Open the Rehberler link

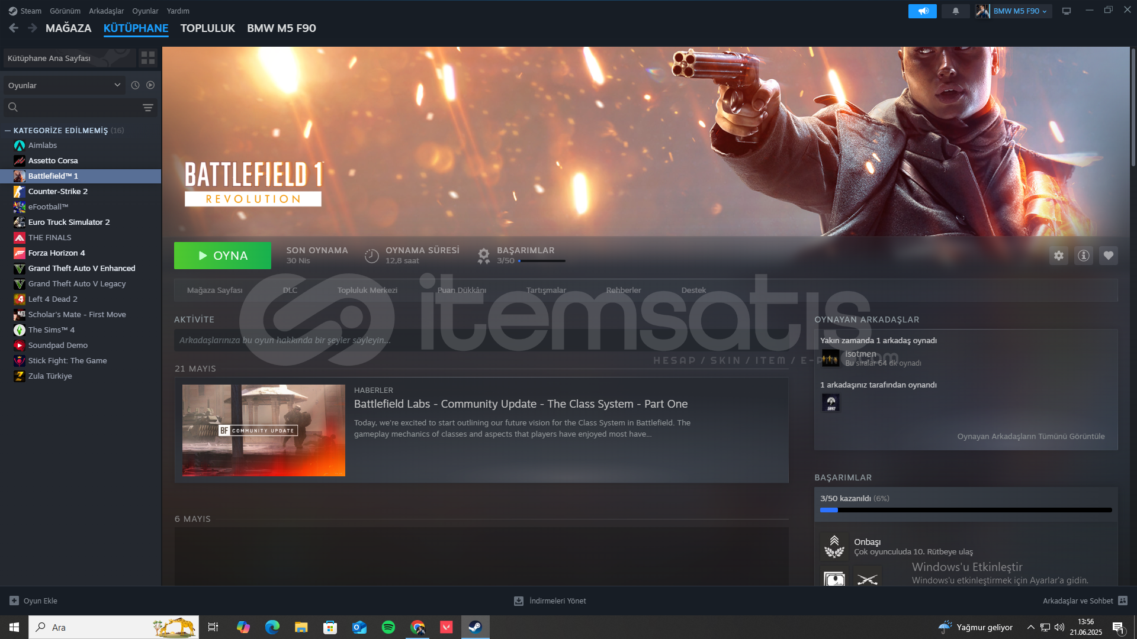coord(624,291)
